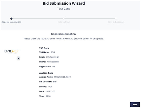Click the Product value FCR

coord(50,87)
